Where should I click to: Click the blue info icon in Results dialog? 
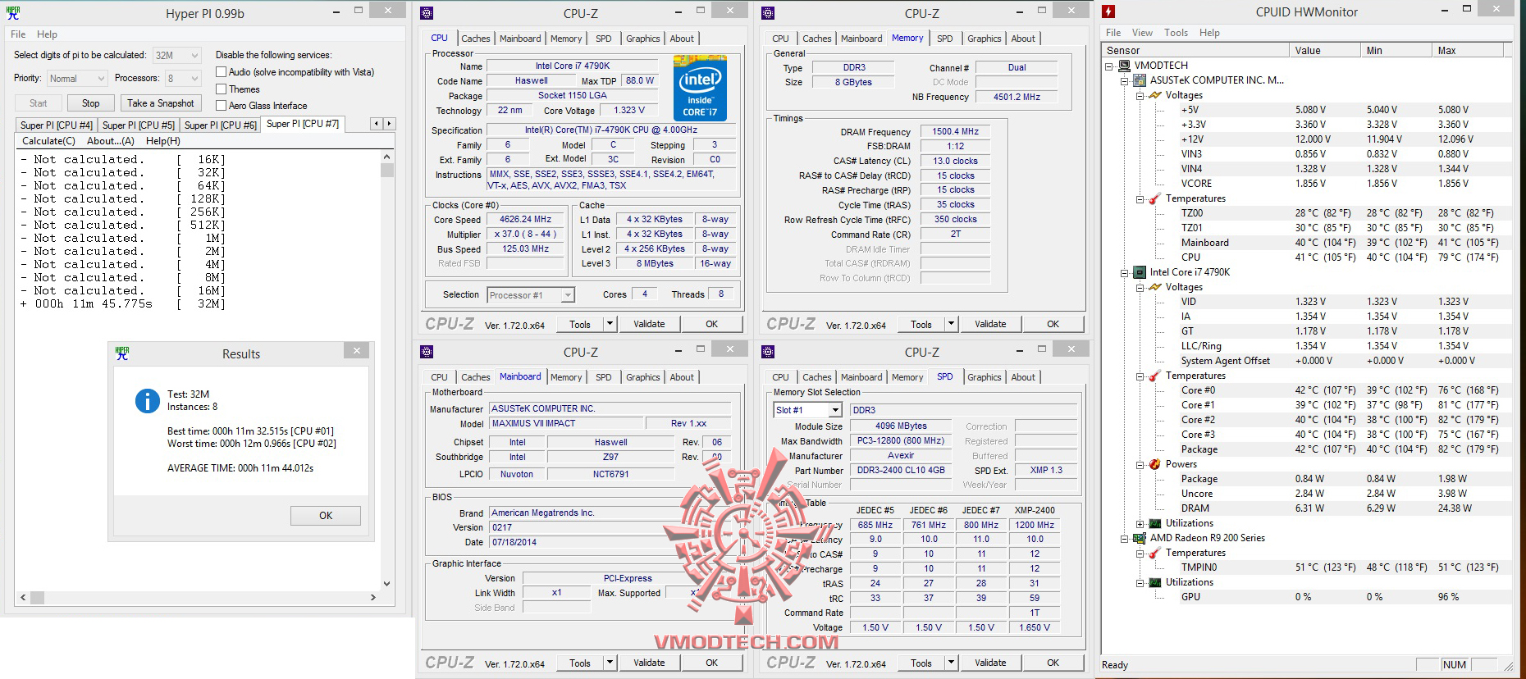pos(147,400)
